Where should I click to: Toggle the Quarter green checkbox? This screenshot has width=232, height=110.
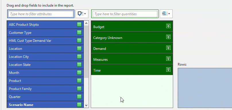click(x=79, y=97)
